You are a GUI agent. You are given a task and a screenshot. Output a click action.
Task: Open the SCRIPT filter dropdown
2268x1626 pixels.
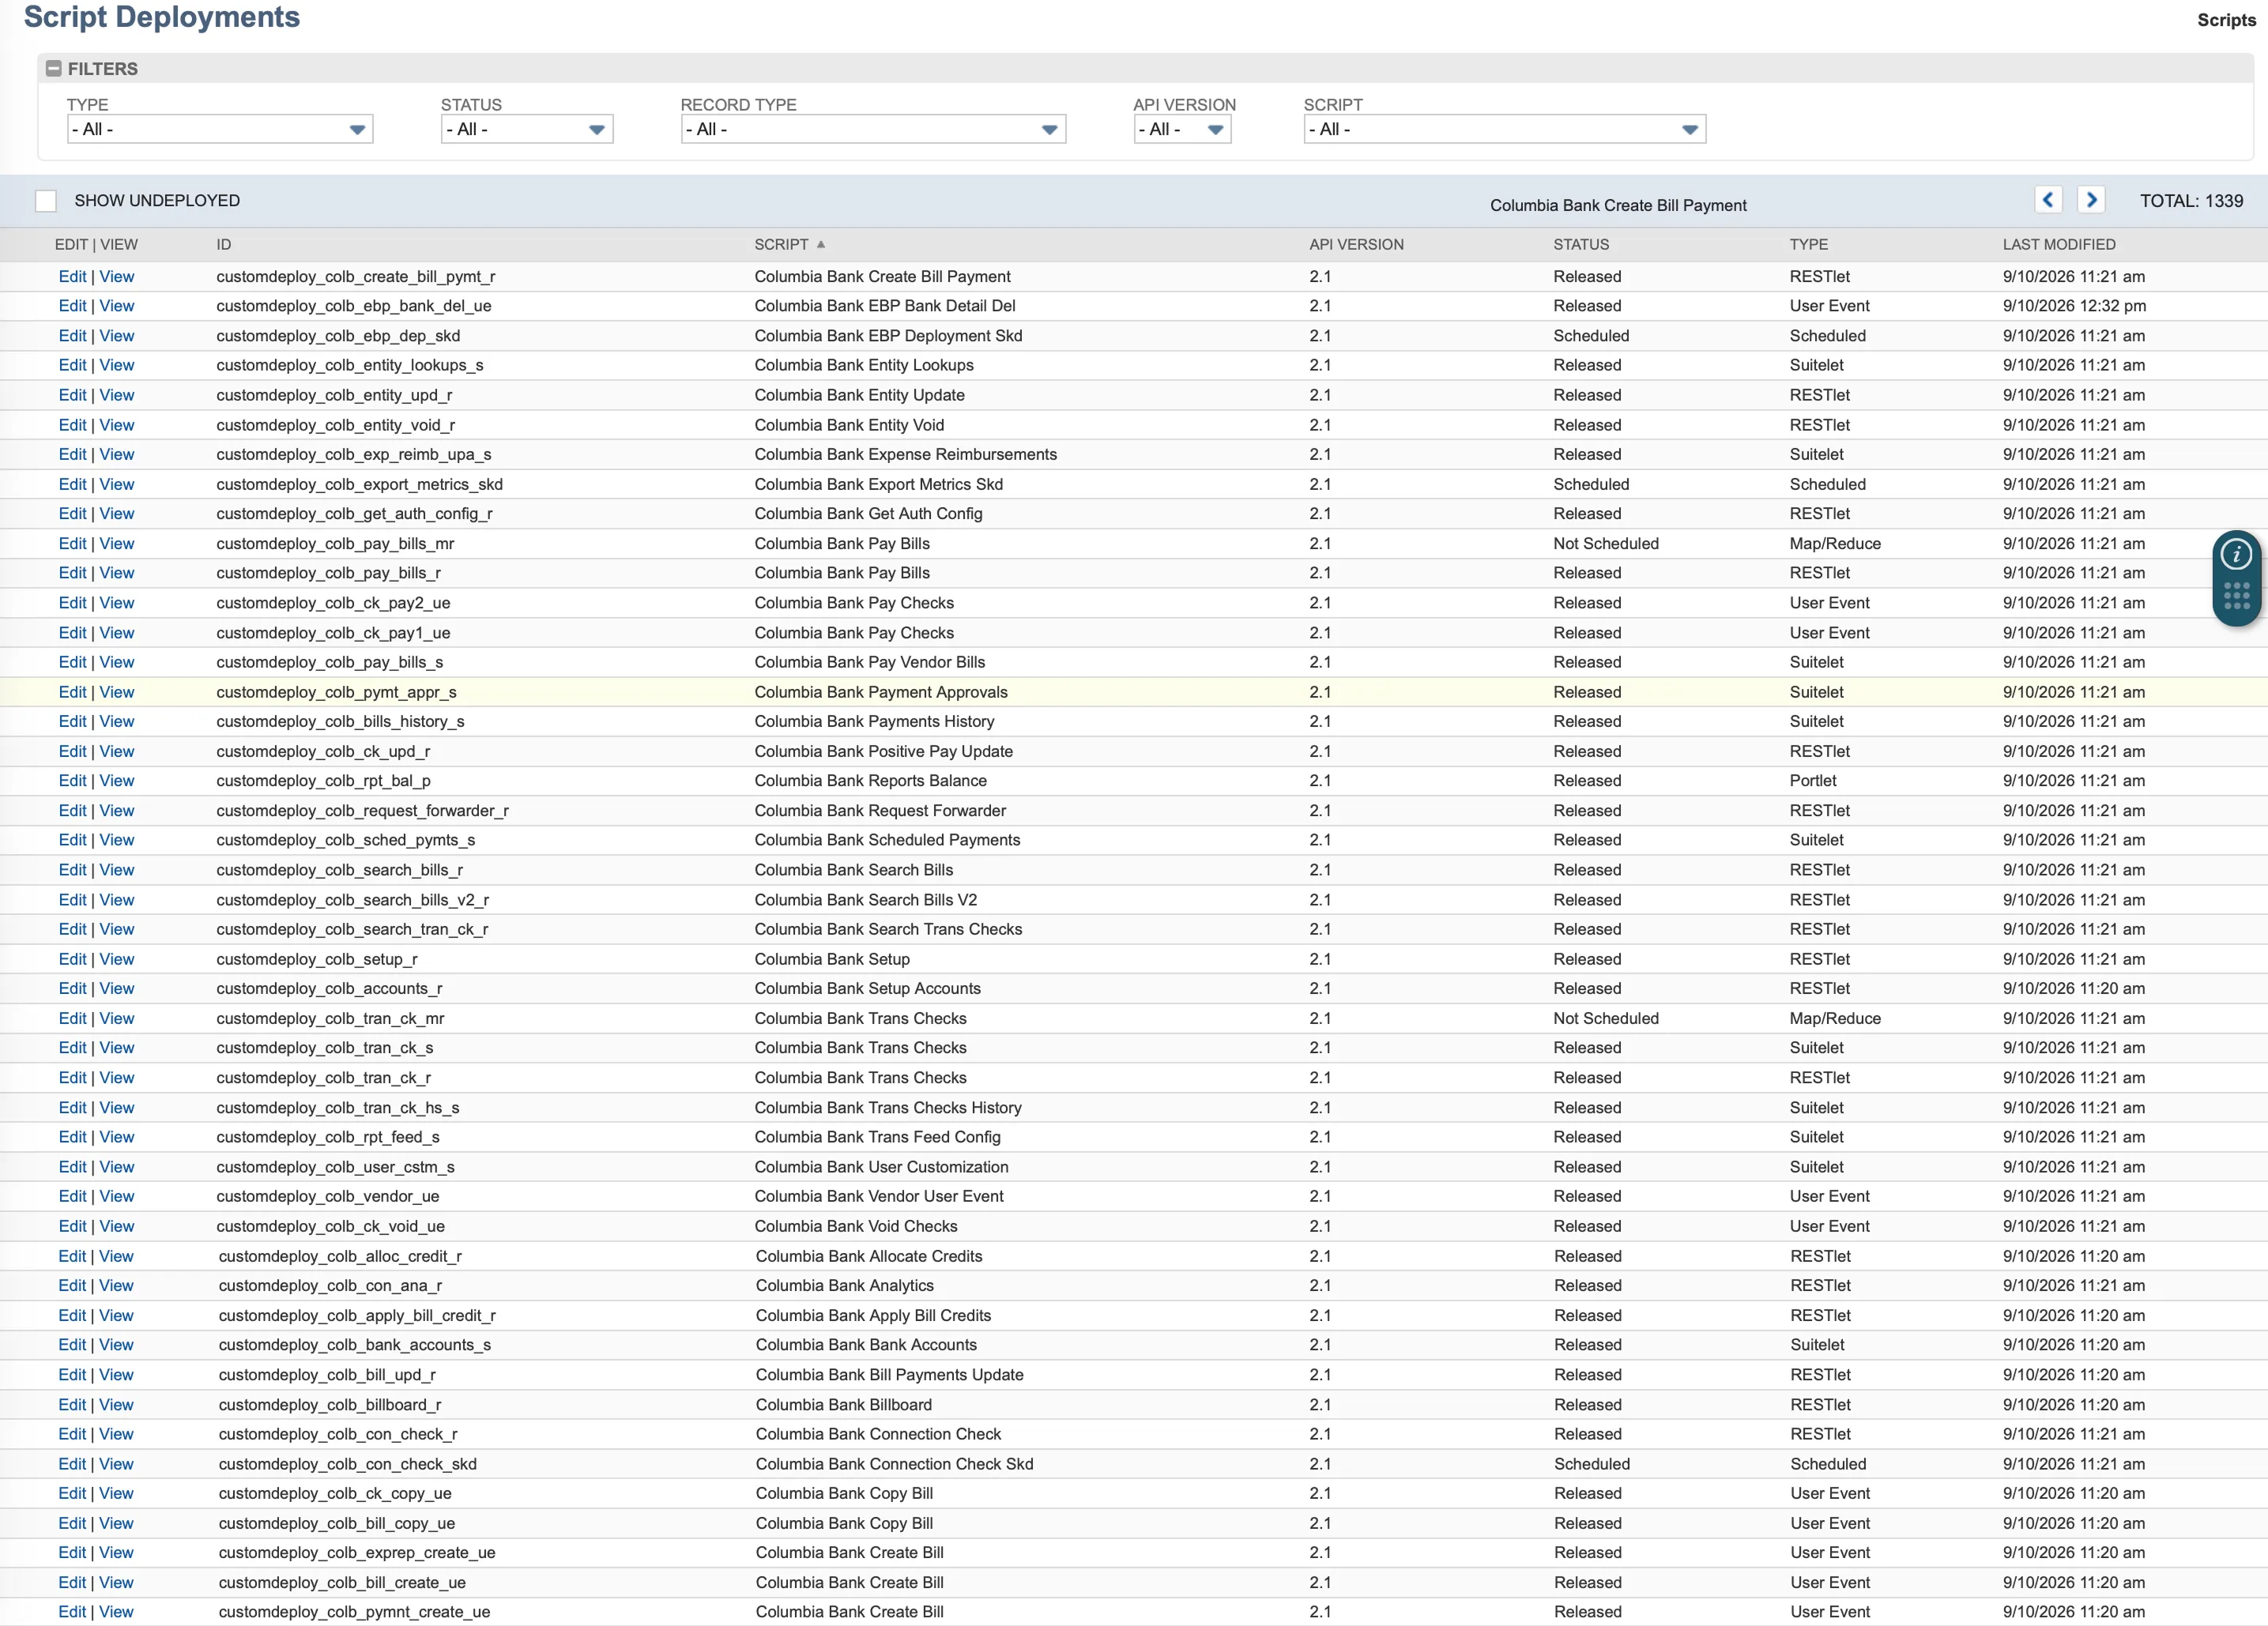(x=1504, y=129)
